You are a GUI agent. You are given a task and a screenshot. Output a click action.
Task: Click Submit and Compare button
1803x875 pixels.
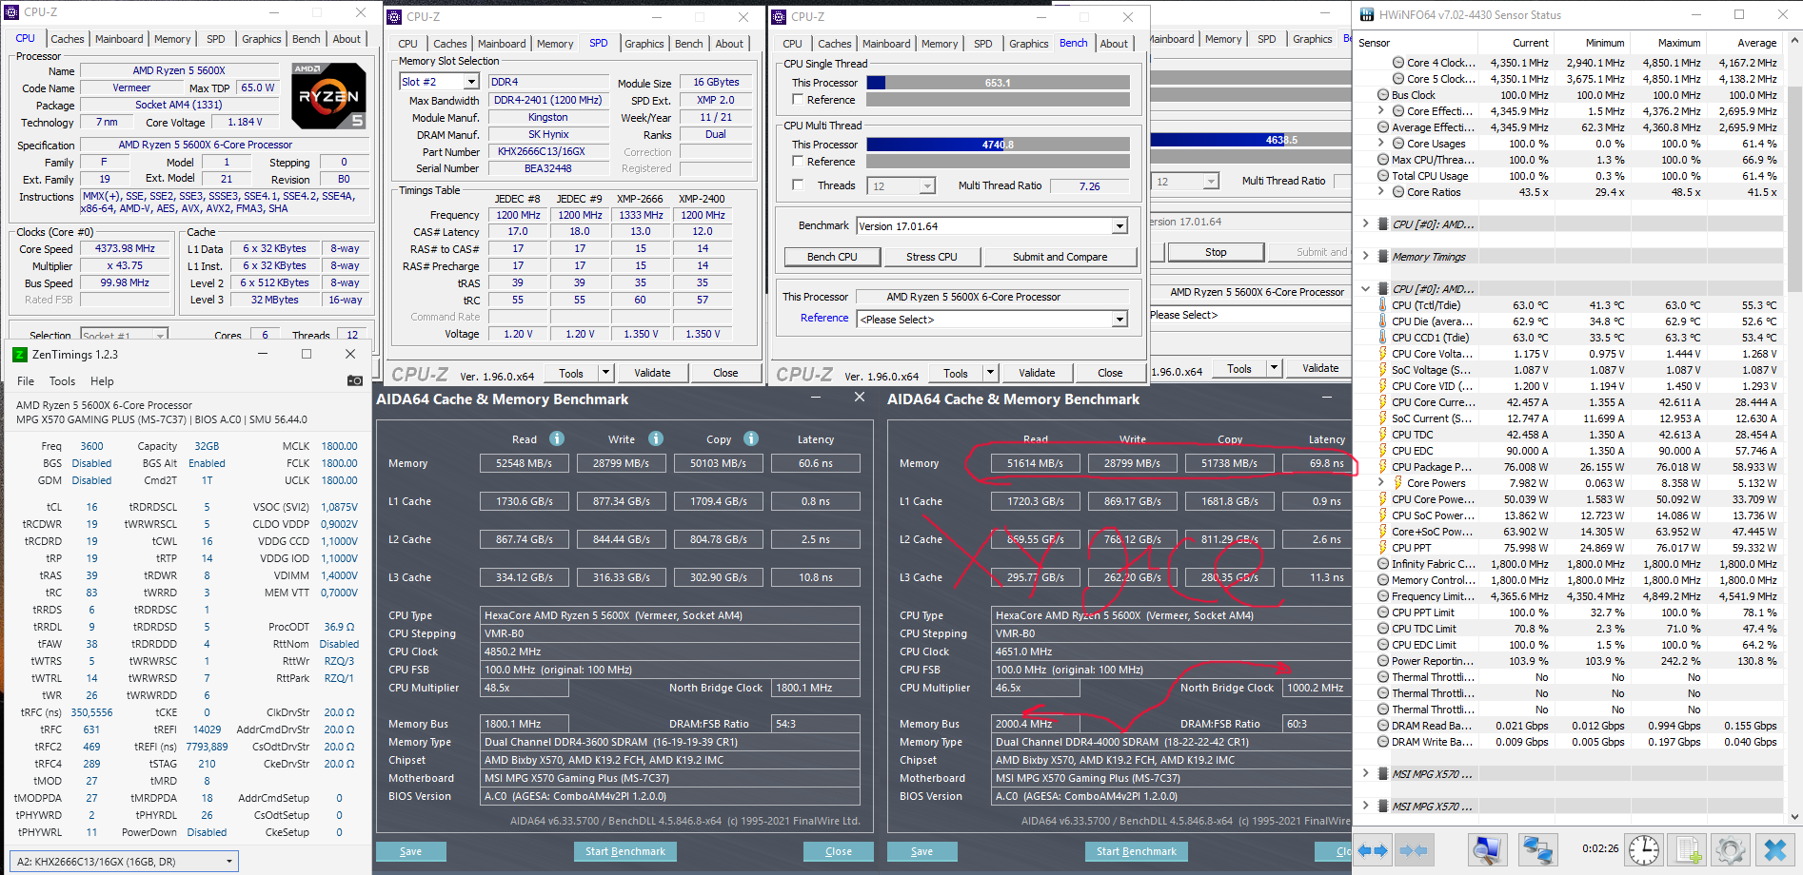point(1060,257)
